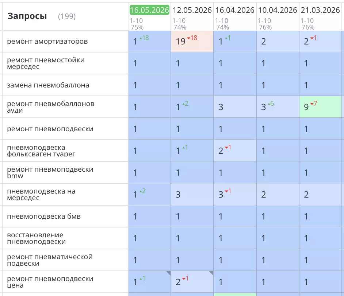Viewport: 344px width, 296px height.
Task: Click туарег query position 2 on 16.04.2026
Action: coord(235,151)
